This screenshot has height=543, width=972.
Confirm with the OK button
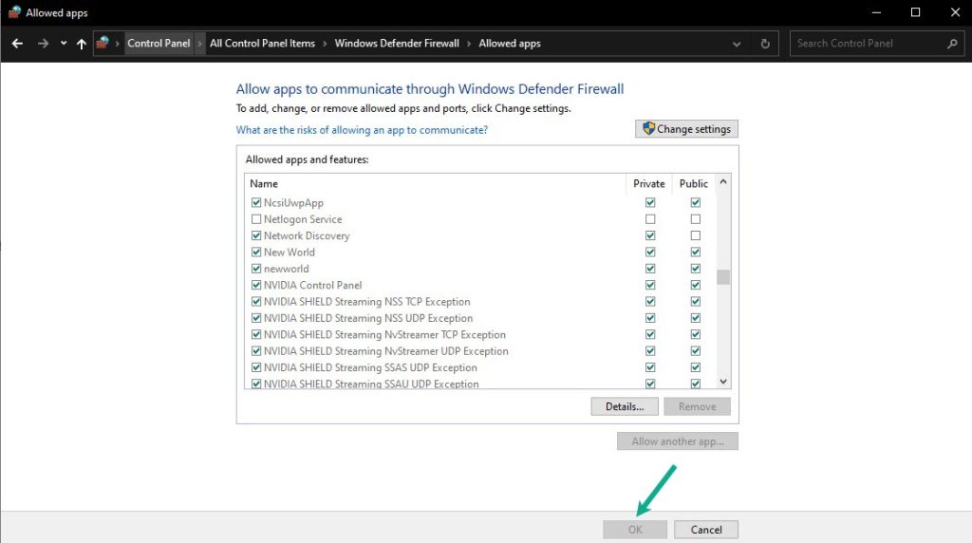[635, 530]
